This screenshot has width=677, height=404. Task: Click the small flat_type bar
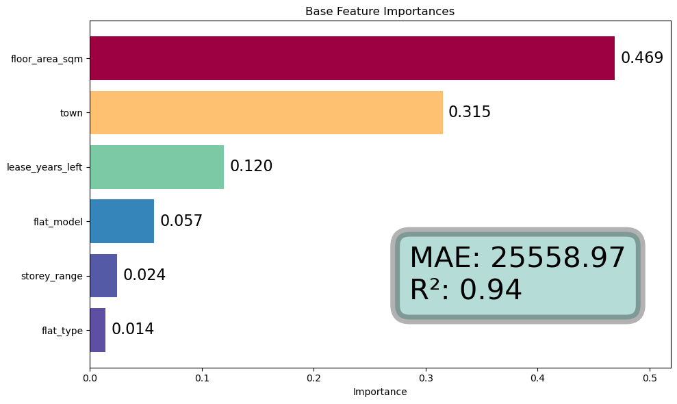98,330
